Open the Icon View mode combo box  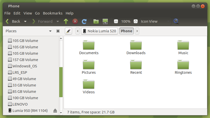pyautogui.click(x=155, y=21)
